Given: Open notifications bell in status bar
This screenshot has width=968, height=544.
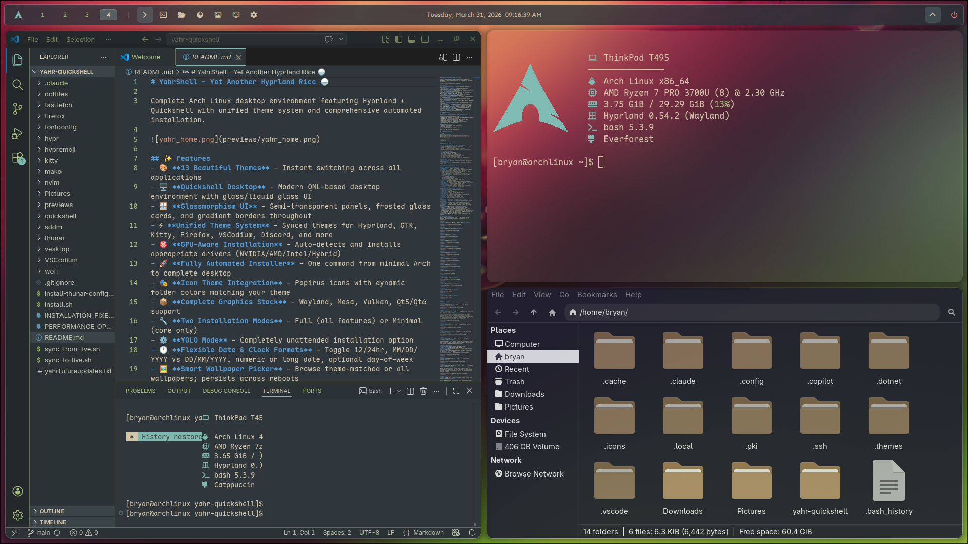Looking at the screenshot, I should (472, 533).
